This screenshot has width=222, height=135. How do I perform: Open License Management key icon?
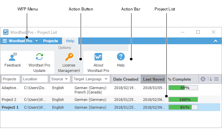tap(69, 57)
